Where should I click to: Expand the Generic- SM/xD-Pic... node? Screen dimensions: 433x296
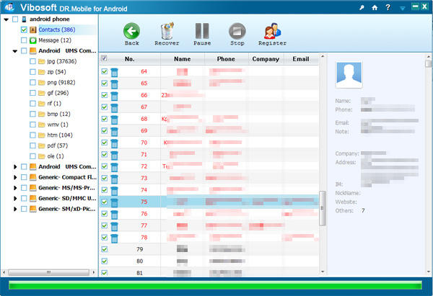point(15,209)
